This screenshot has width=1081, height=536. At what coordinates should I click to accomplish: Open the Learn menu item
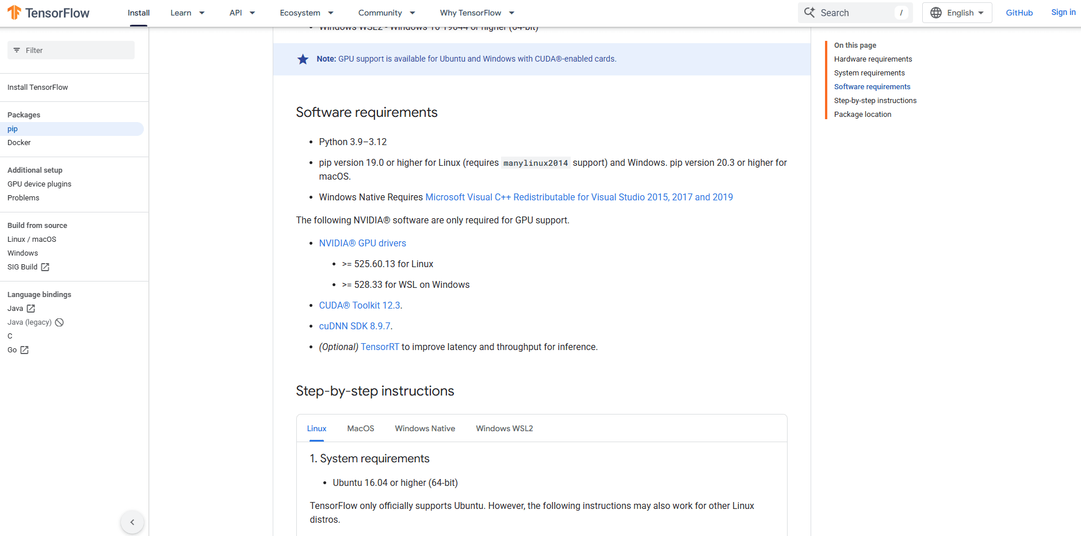click(181, 13)
